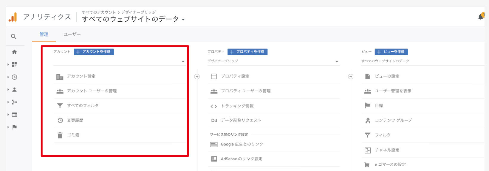Select the 管理 tab

(x=44, y=34)
